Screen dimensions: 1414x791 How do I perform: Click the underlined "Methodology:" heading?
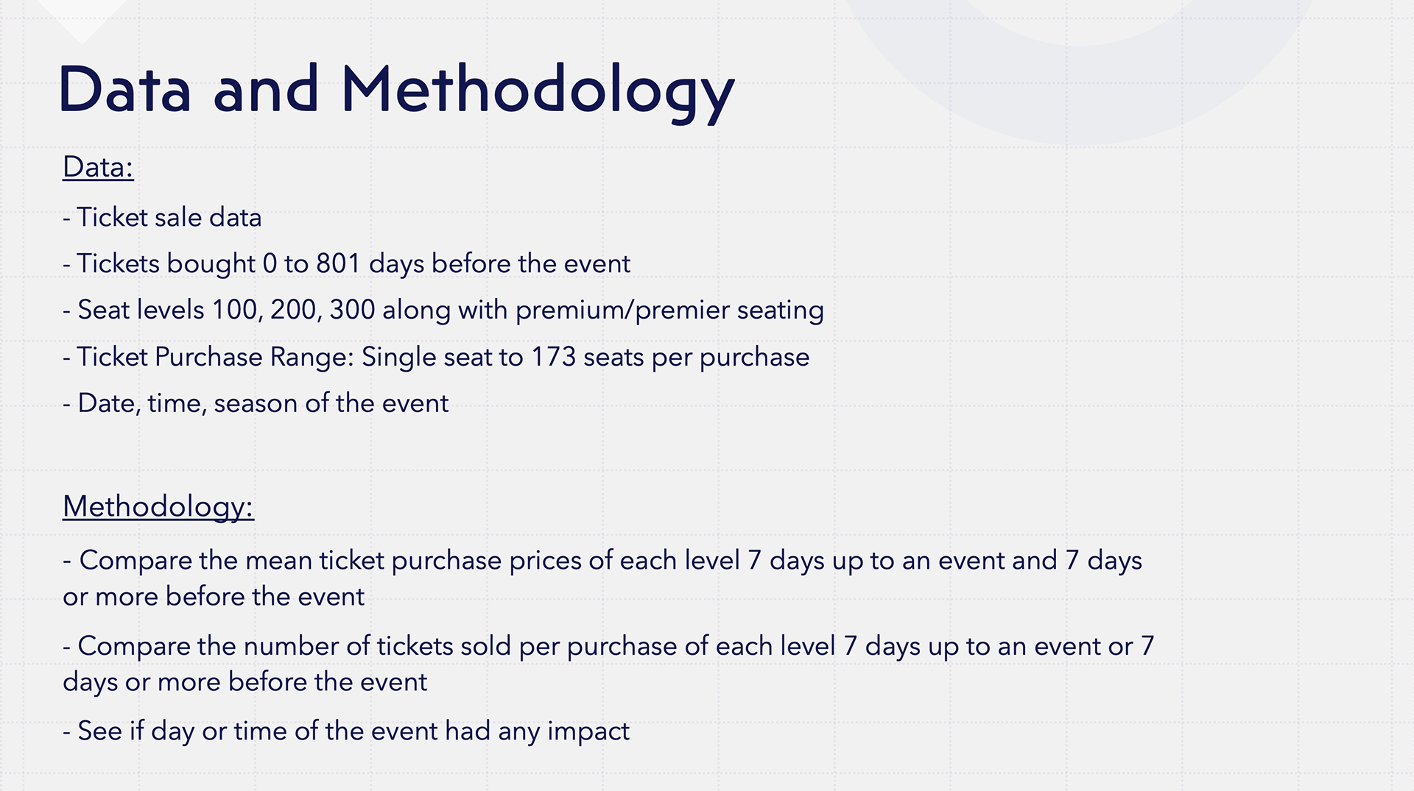coord(158,506)
